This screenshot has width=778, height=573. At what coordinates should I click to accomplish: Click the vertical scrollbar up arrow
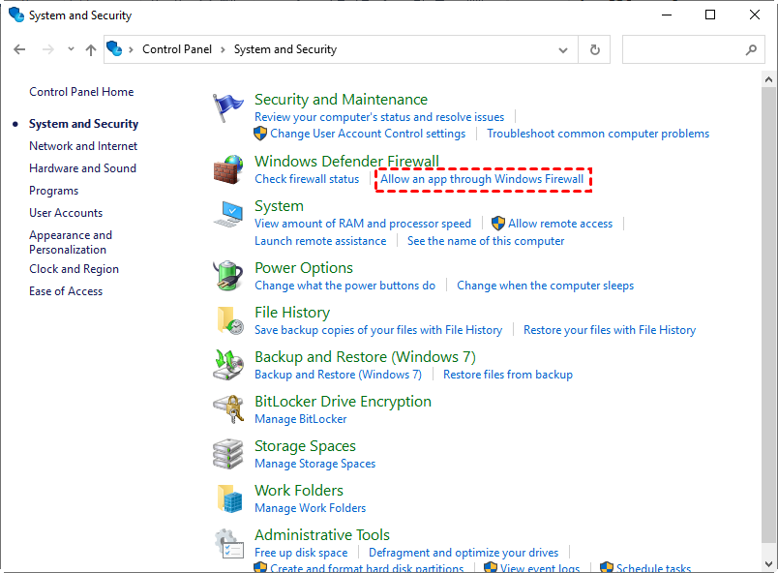[x=768, y=78]
